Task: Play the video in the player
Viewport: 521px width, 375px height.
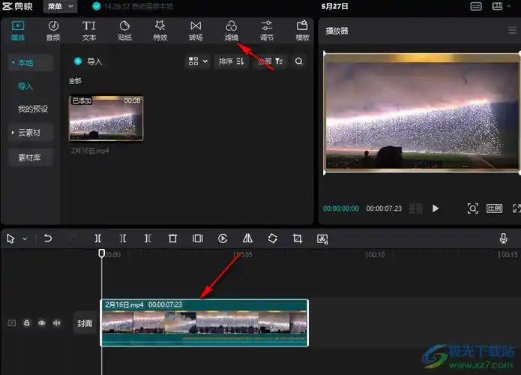Action: coord(436,208)
